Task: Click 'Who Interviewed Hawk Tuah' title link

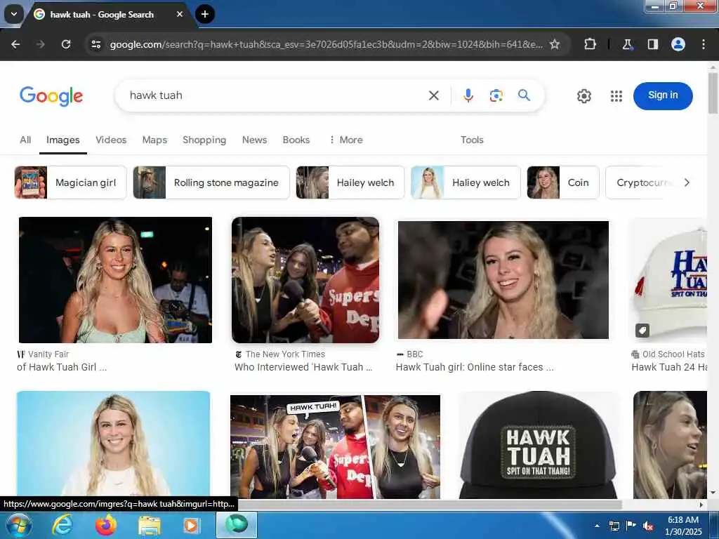Action: pyautogui.click(x=303, y=367)
